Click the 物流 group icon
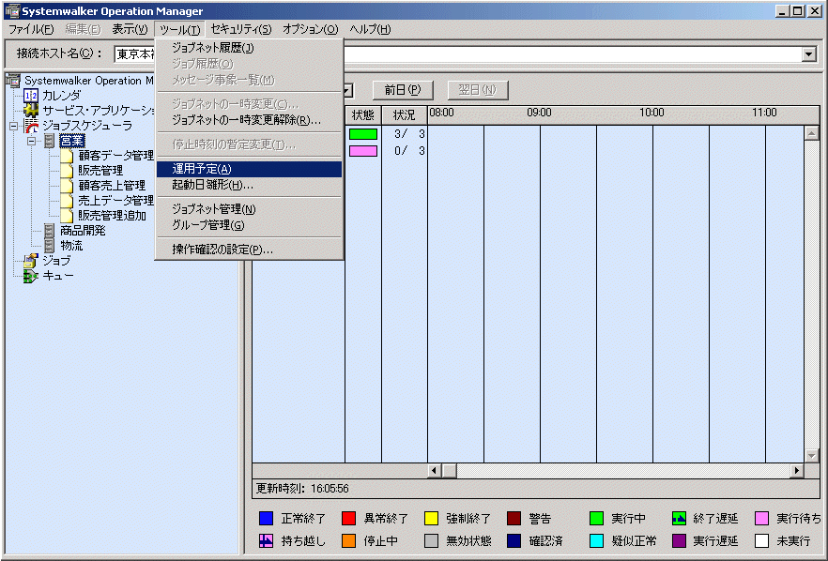This screenshot has height=561, width=828. [x=49, y=246]
